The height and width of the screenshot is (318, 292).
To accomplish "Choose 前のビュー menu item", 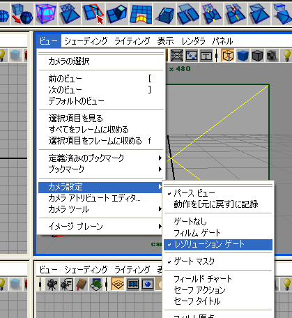I will click(100, 79).
